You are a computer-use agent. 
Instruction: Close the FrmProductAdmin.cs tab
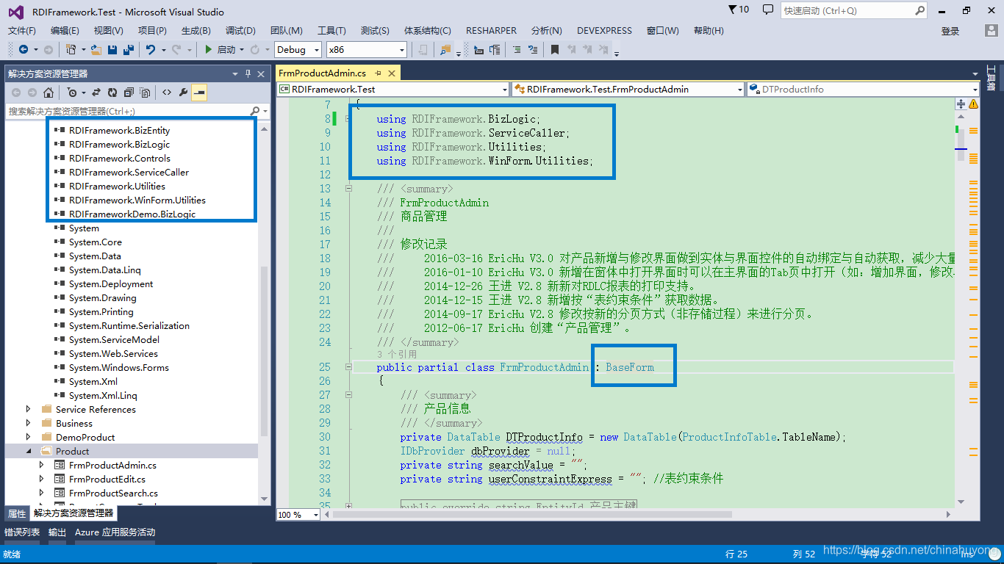pyautogui.click(x=392, y=73)
